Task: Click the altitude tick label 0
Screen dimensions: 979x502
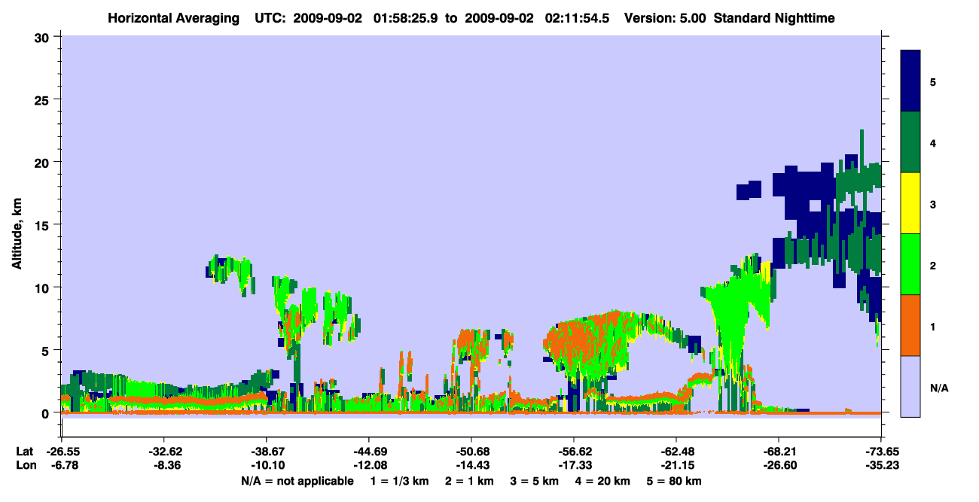Action: 47,412
